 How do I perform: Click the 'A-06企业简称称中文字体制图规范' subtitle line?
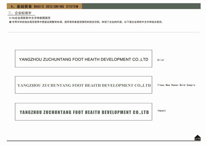[30, 18]
